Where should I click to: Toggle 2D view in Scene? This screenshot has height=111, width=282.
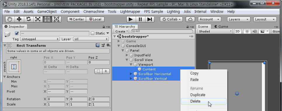coord(238,31)
